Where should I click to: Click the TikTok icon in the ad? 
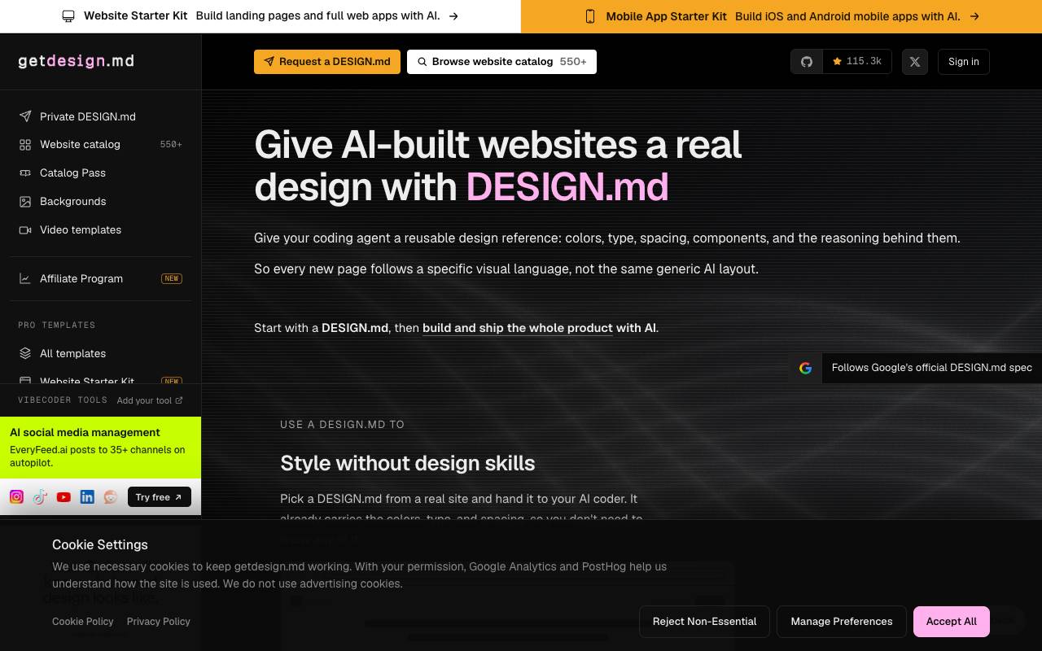click(40, 497)
